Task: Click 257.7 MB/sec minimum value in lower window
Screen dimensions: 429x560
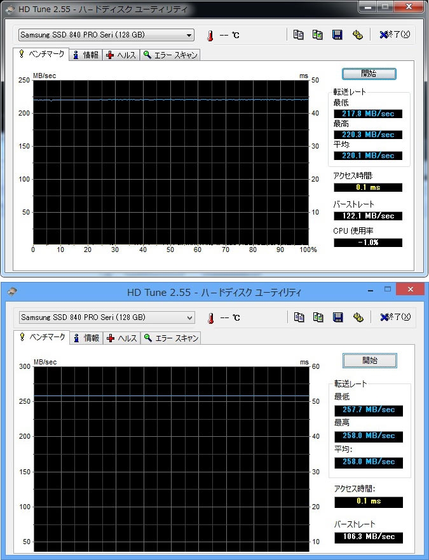Action: (x=369, y=410)
